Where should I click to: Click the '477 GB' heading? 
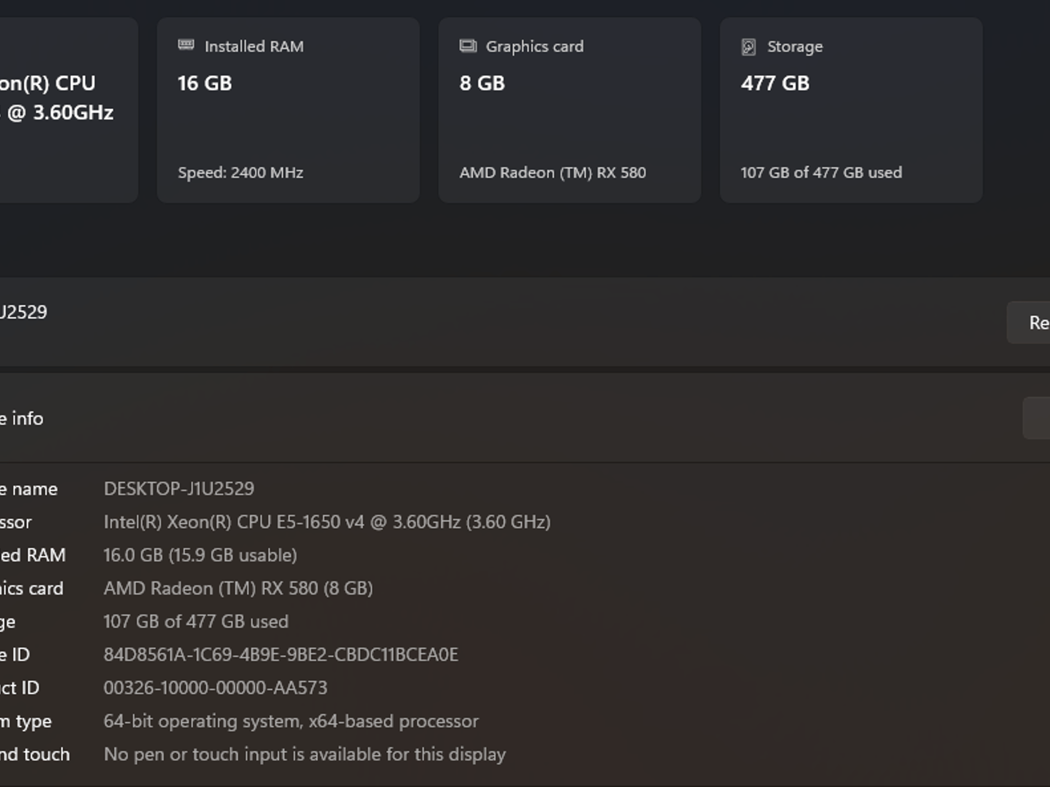(775, 84)
